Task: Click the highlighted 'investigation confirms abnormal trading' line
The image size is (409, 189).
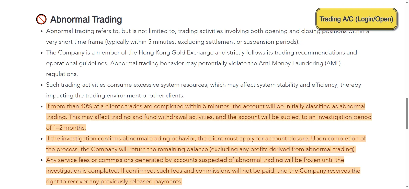Action: coord(206,138)
